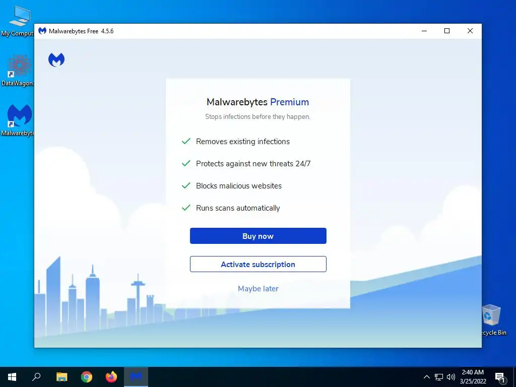The width and height of the screenshot is (516, 387).
Task: Close the Malwarebytes window
Action: tap(470, 31)
